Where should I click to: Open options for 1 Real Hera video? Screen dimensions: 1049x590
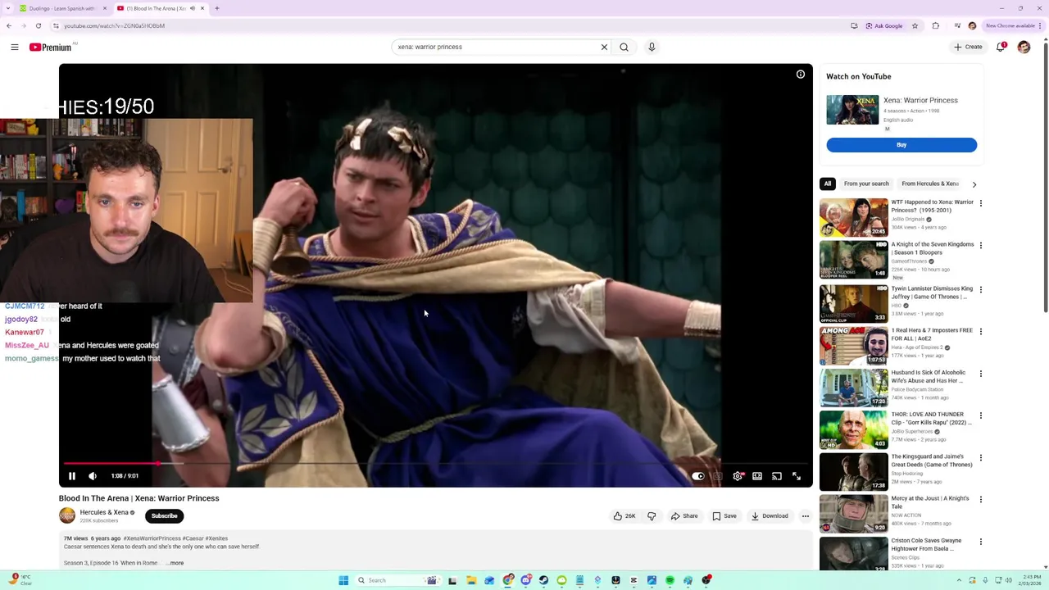pos(981,331)
